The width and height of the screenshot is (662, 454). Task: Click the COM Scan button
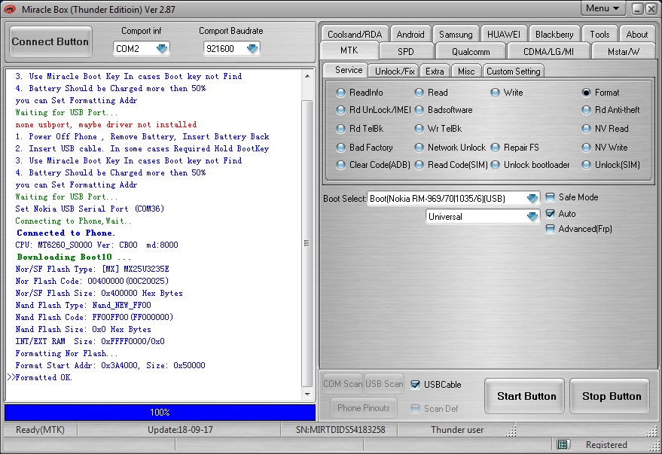(x=343, y=384)
